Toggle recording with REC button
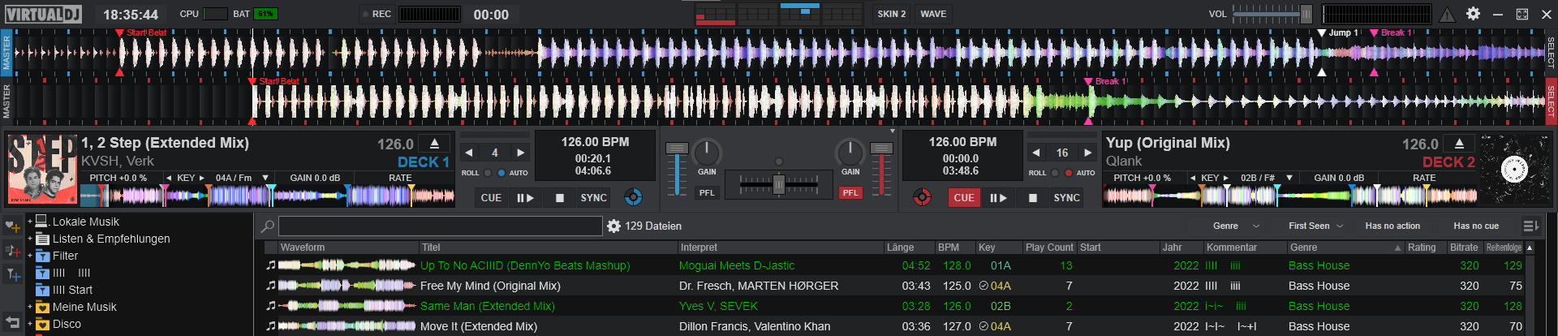 click(x=377, y=14)
